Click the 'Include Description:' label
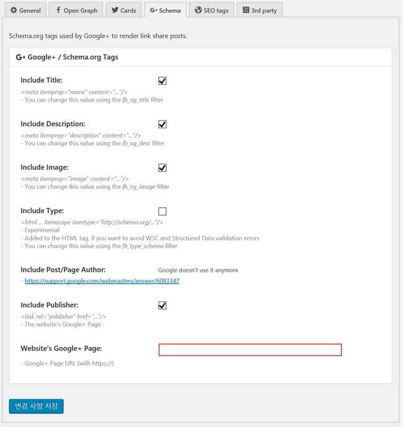403x427 pixels. [53, 124]
